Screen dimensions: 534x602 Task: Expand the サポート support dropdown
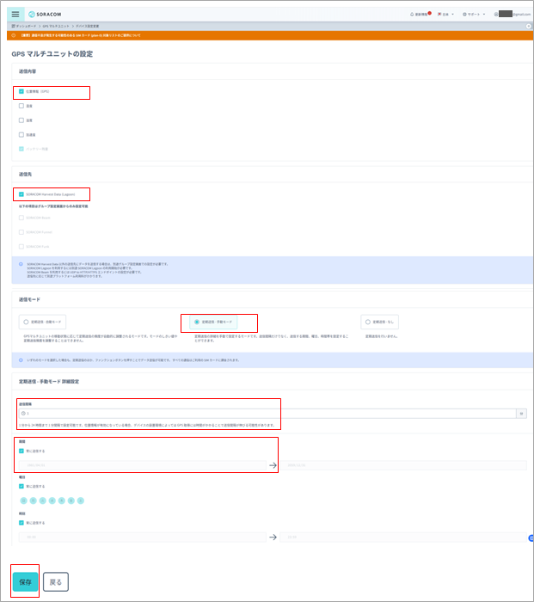(474, 15)
